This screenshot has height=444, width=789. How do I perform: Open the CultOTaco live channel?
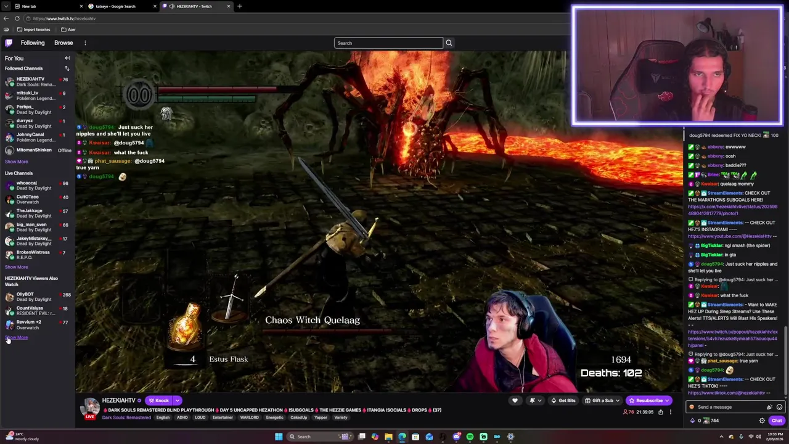pyautogui.click(x=37, y=199)
